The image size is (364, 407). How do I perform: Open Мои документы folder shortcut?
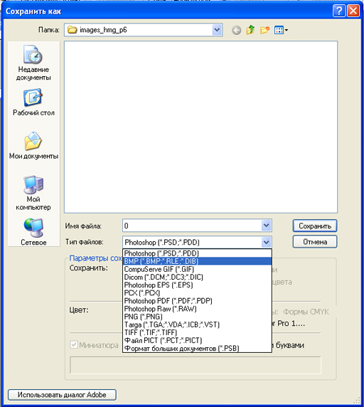click(33, 146)
